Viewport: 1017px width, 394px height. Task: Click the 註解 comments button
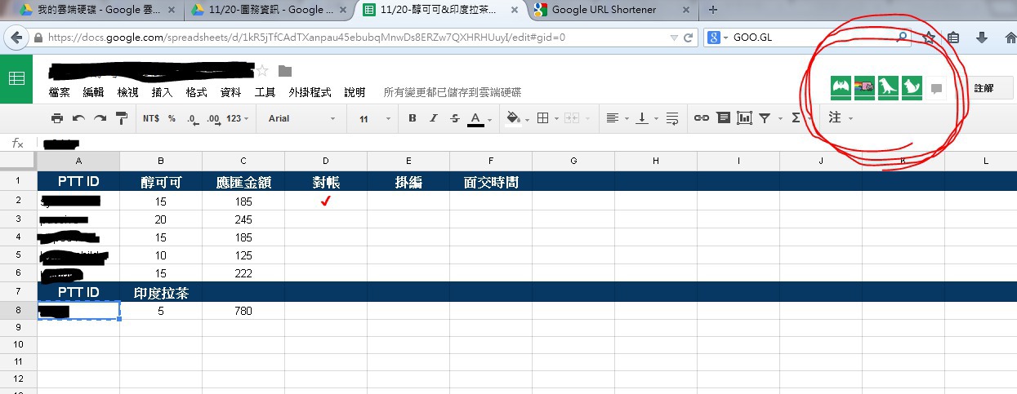[984, 88]
